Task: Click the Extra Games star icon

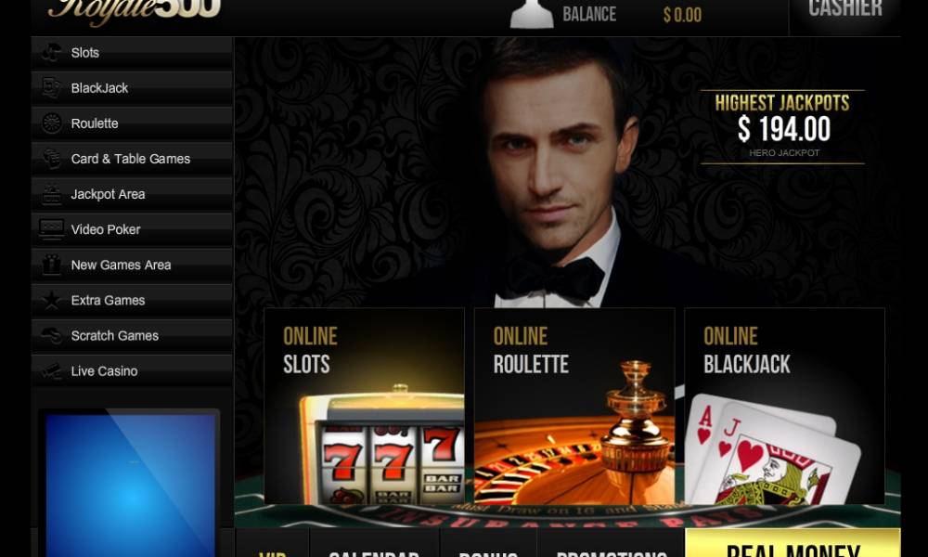Action: click(x=51, y=300)
